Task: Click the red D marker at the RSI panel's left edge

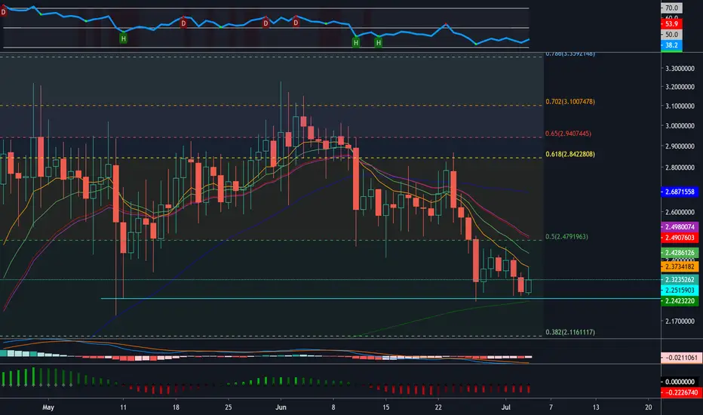Action: tap(3, 12)
